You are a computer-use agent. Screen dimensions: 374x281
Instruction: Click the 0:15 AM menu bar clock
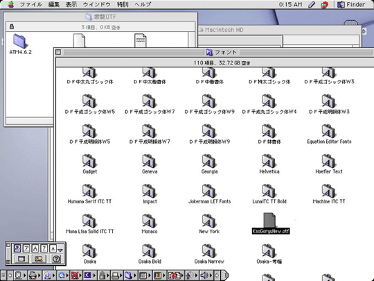(290, 4)
